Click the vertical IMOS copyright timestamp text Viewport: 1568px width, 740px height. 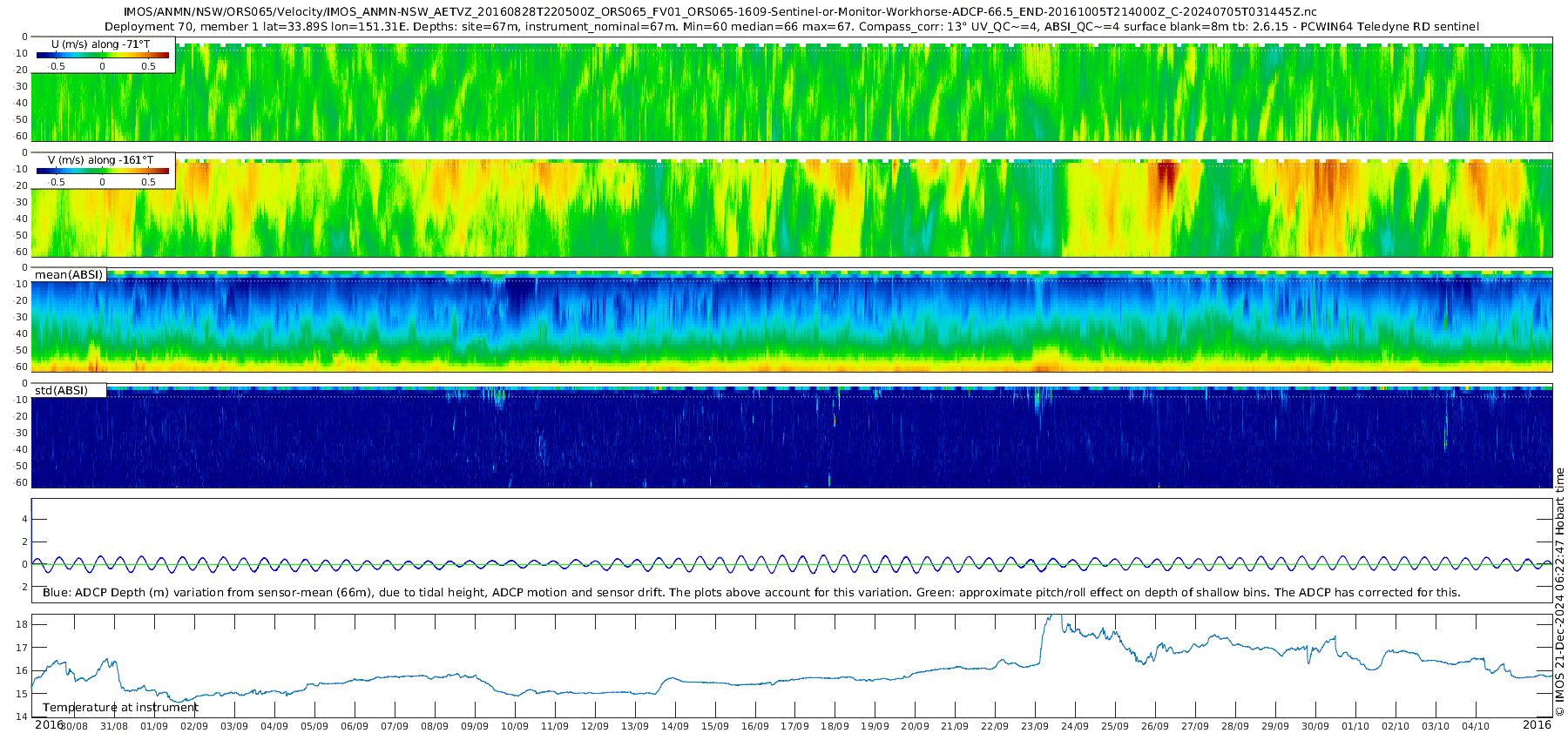(1559, 592)
